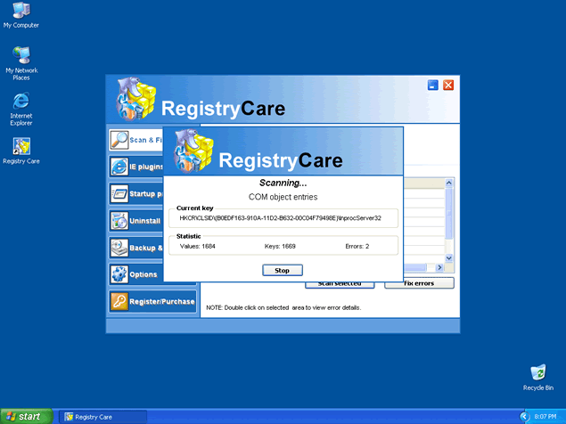Select the Startup programs sidebar icon
566x424 pixels.
tap(119, 193)
